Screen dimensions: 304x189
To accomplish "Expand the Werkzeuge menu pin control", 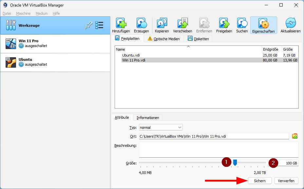I will (x=88, y=25).
